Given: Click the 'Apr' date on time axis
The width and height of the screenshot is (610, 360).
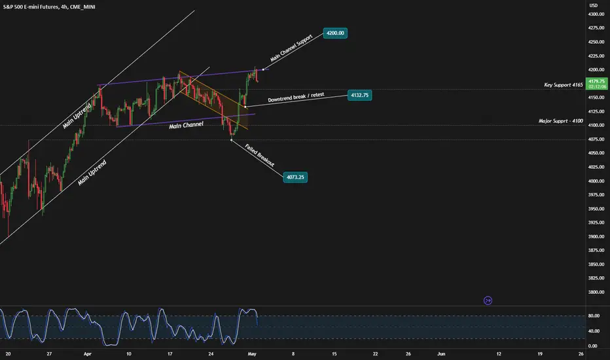Looking at the screenshot, I should pos(87,353).
